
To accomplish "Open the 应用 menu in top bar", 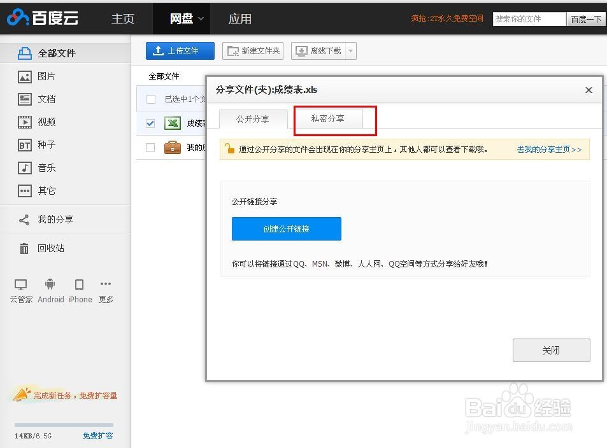I will point(240,18).
